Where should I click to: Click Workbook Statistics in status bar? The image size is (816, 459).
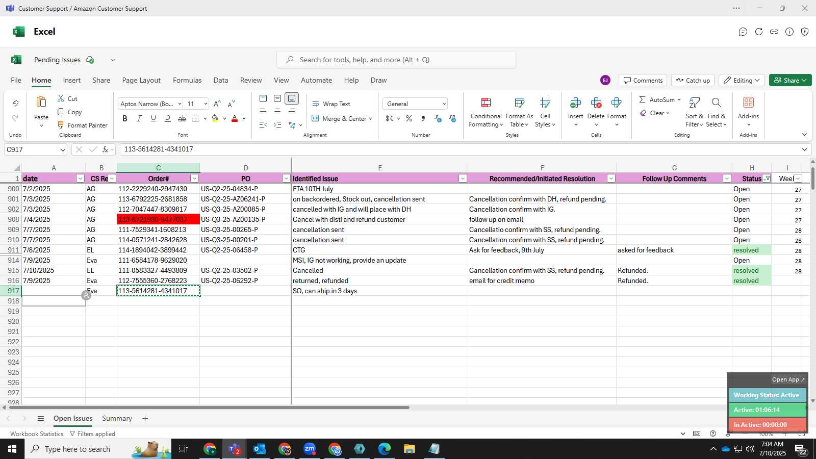tap(37, 434)
